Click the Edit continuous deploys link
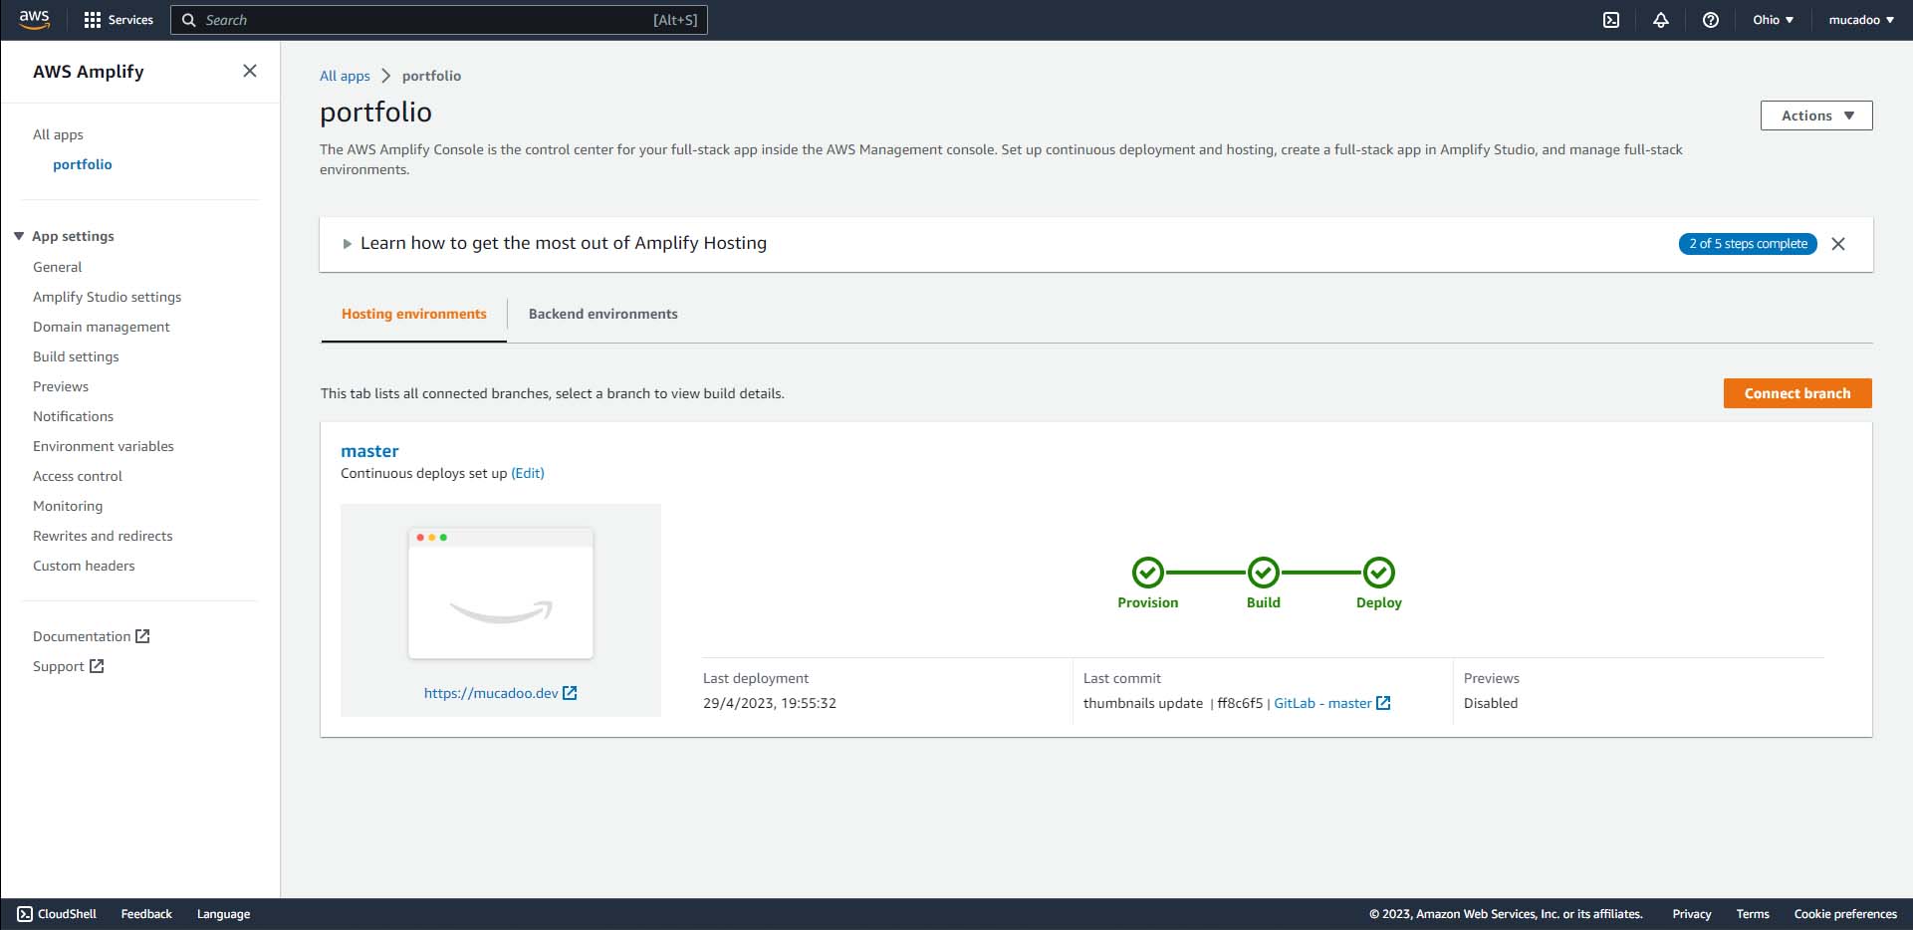 528,473
